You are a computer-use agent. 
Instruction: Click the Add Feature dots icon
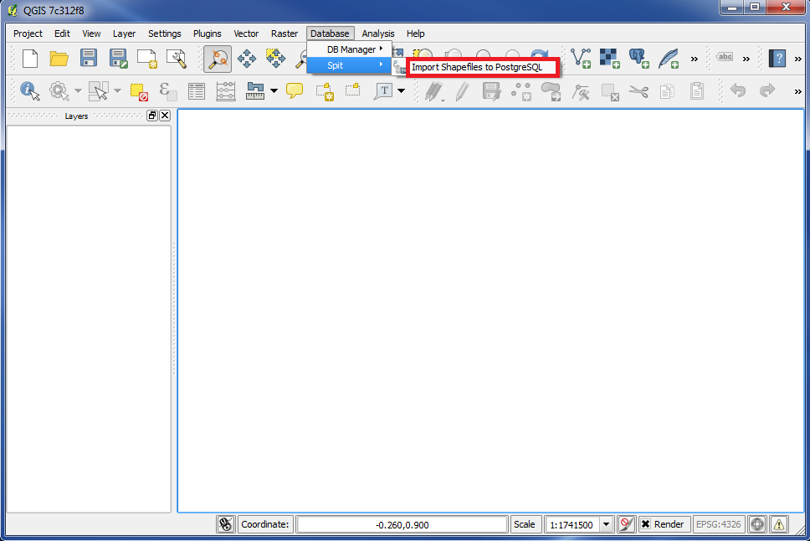click(520, 91)
